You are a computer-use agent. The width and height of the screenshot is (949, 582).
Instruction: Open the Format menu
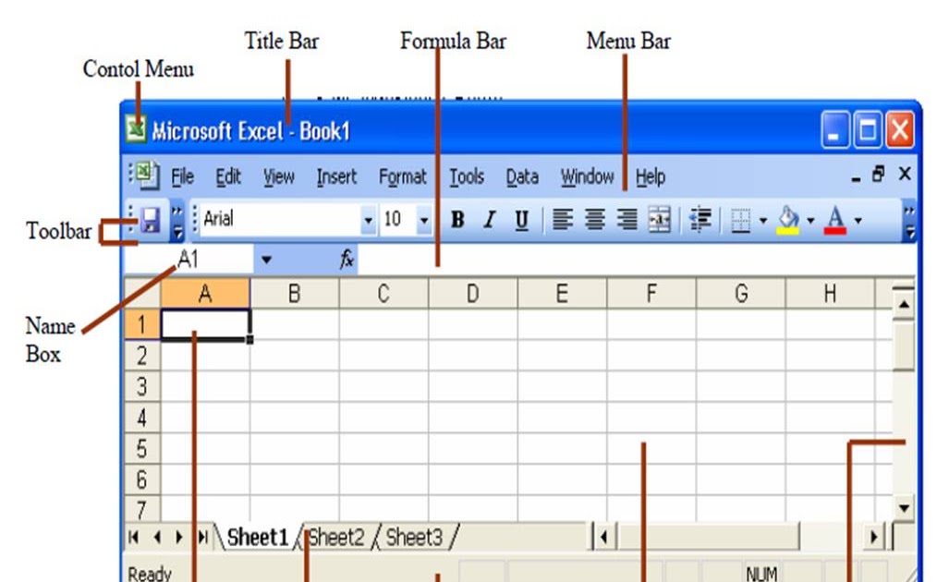click(403, 176)
